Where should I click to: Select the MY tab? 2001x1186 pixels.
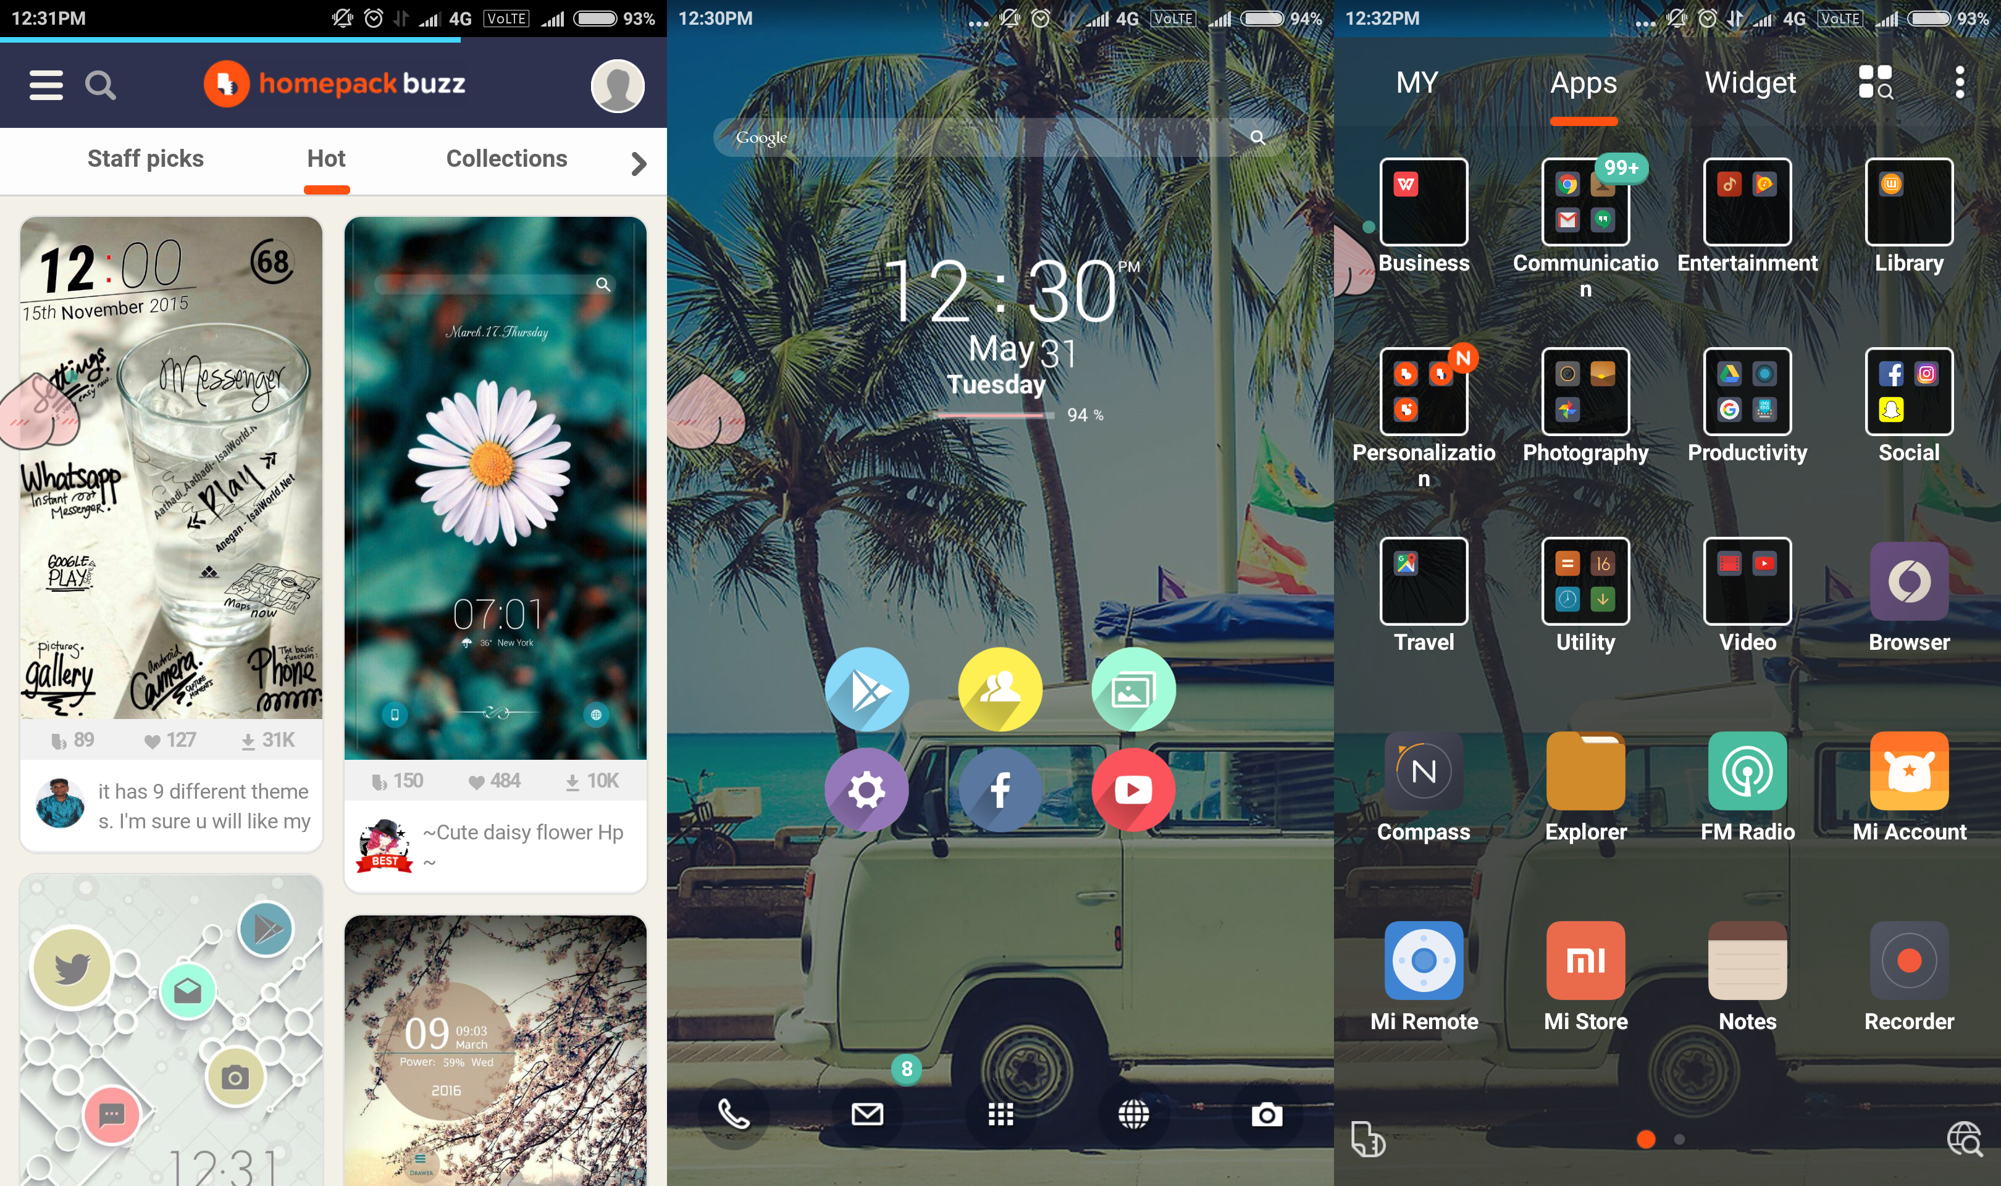click(1425, 80)
